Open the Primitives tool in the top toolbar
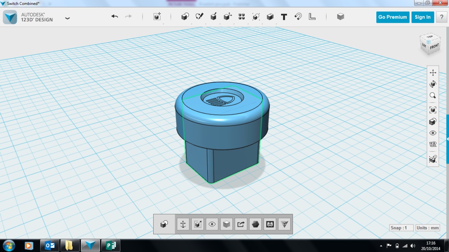This screenshot has height=252, width=449. coord(185,17)
